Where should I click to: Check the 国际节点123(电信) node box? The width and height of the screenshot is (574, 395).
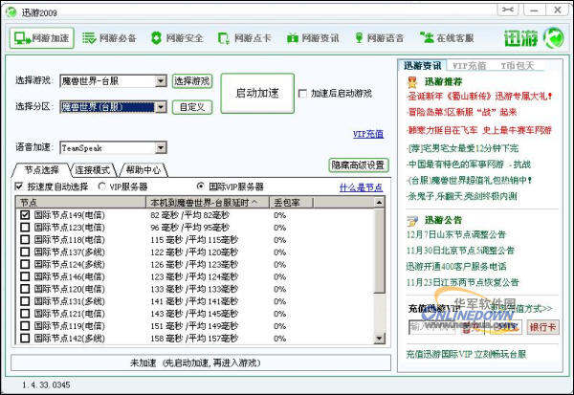(x=25, y=229)
